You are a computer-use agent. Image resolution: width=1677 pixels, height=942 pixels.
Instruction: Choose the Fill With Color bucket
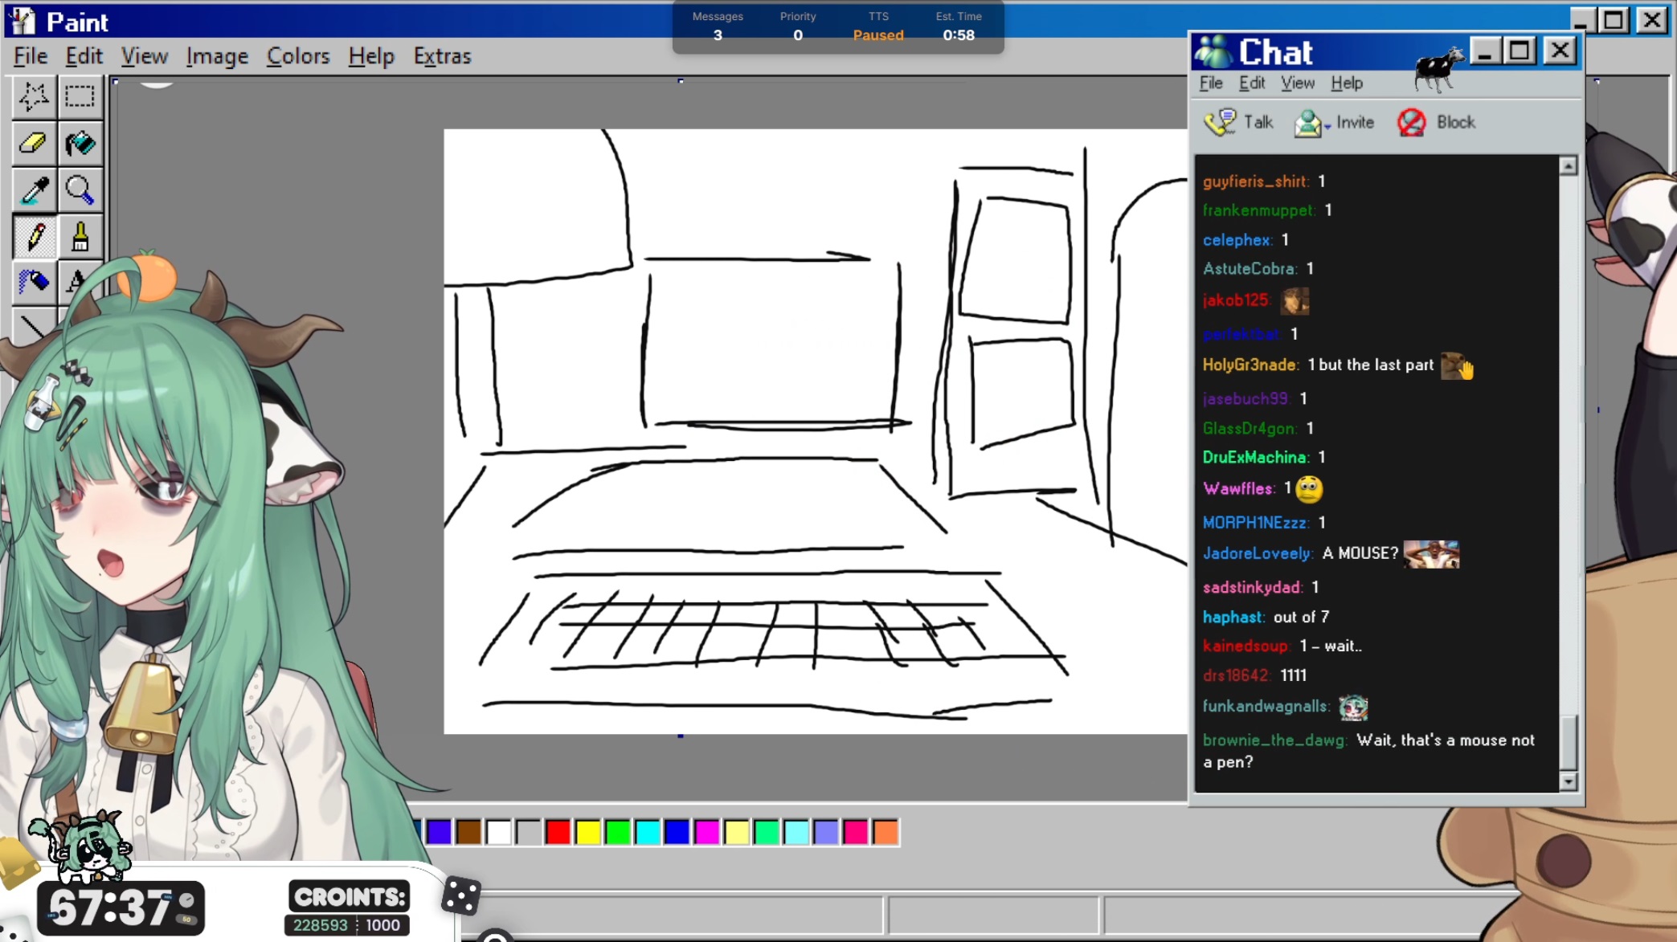(x=80, y=144)
